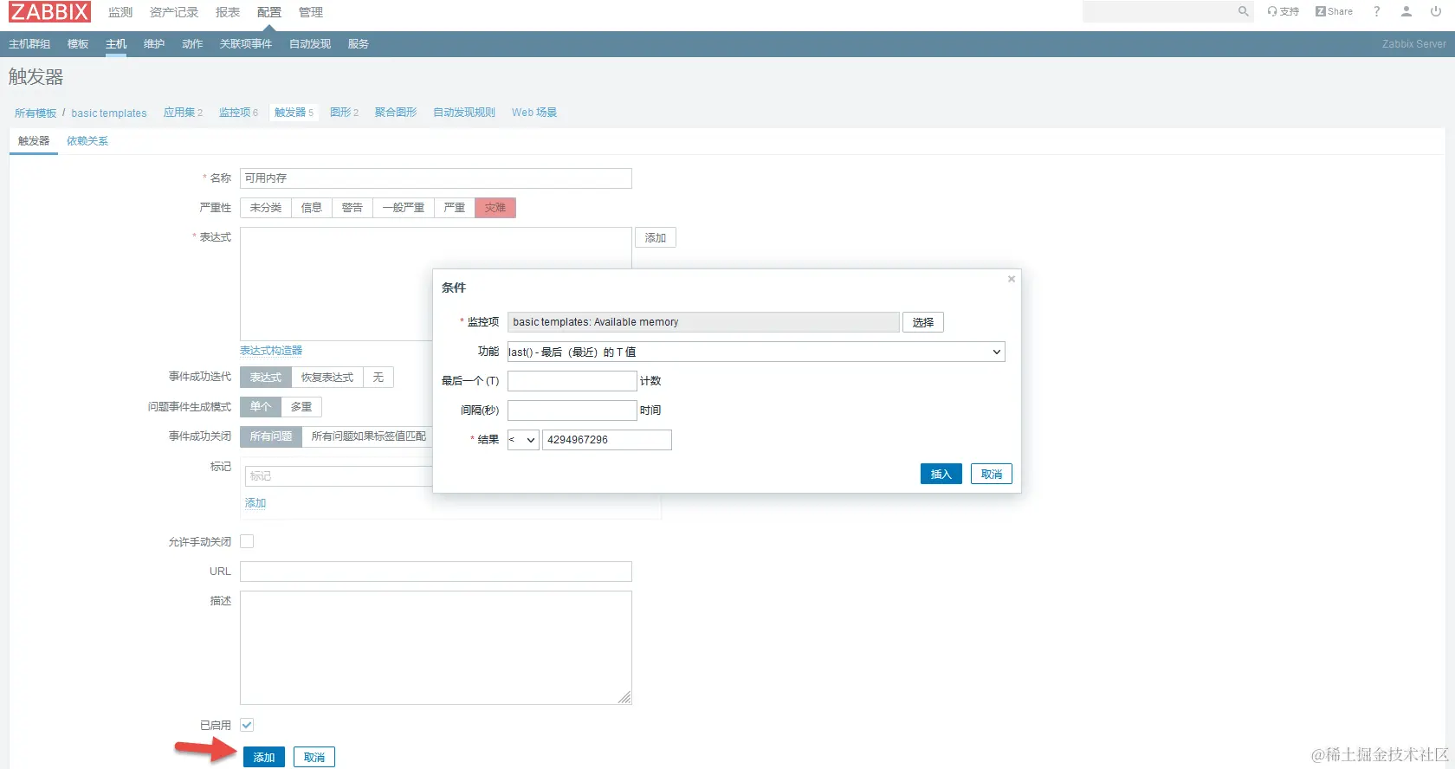Click the logout power icon
Viewport: 1455px width, 769px height.
click(x=1436, y=11)
